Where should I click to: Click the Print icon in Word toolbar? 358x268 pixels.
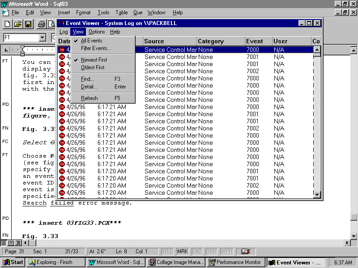coord(41,24)
